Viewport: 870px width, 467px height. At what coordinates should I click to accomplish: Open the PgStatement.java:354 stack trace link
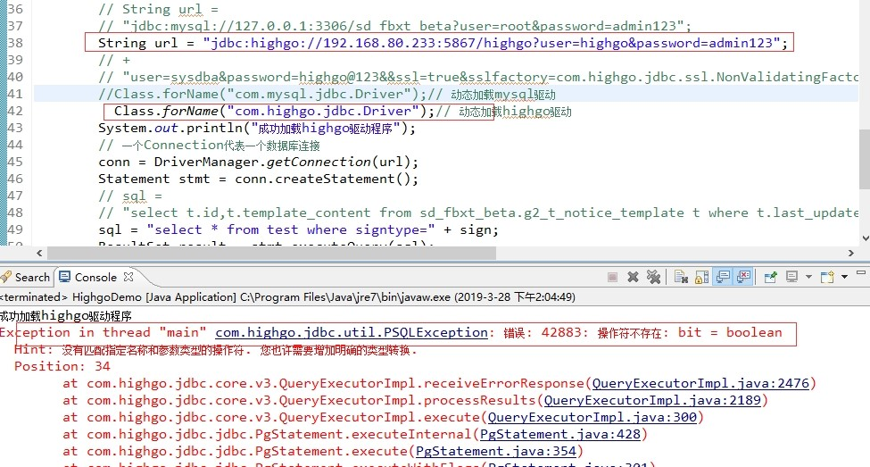pyautogui.click(x=496, y=451)
